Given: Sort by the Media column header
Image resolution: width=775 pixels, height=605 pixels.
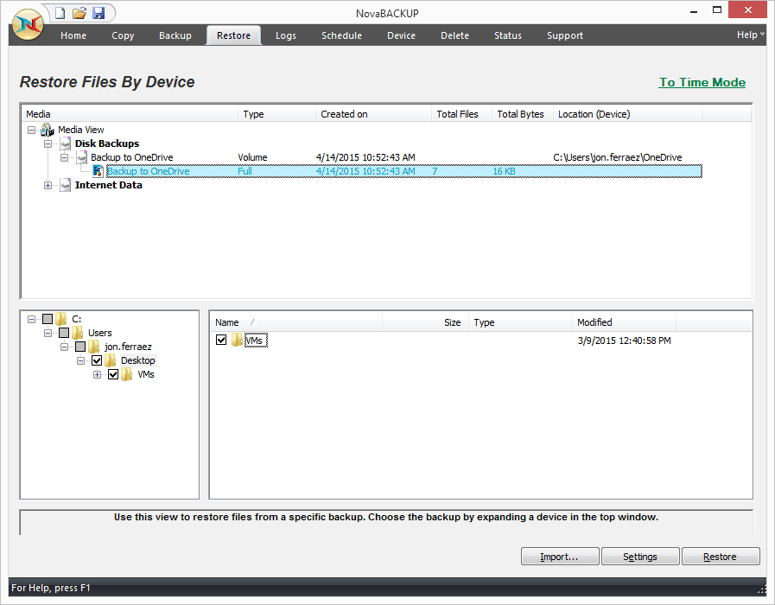Looking at the screenshot, I should [x=130, y=114].
